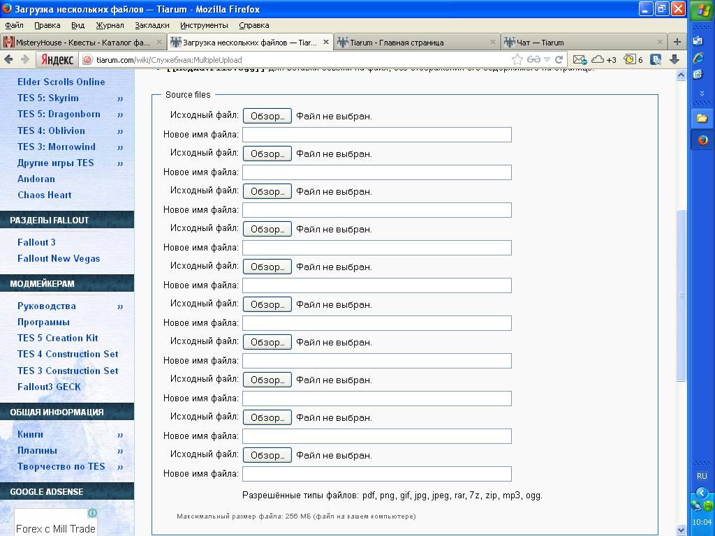Click the notifications icon showing 6
This screenshot has width=715, height=536.
633,60
